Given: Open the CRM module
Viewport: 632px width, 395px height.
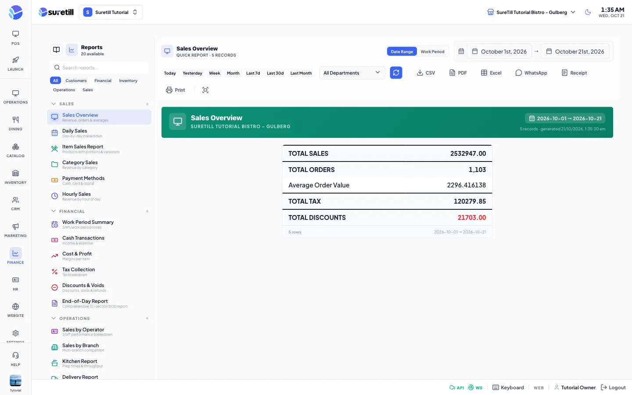Looking at the screenshot, I should click(x=15, y=203).
